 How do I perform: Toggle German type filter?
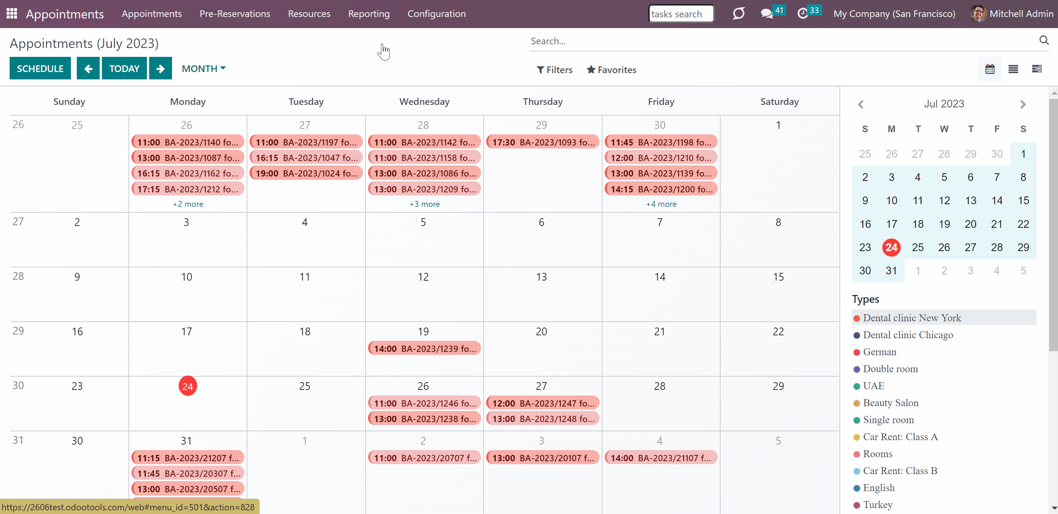(x=944, y=352)
